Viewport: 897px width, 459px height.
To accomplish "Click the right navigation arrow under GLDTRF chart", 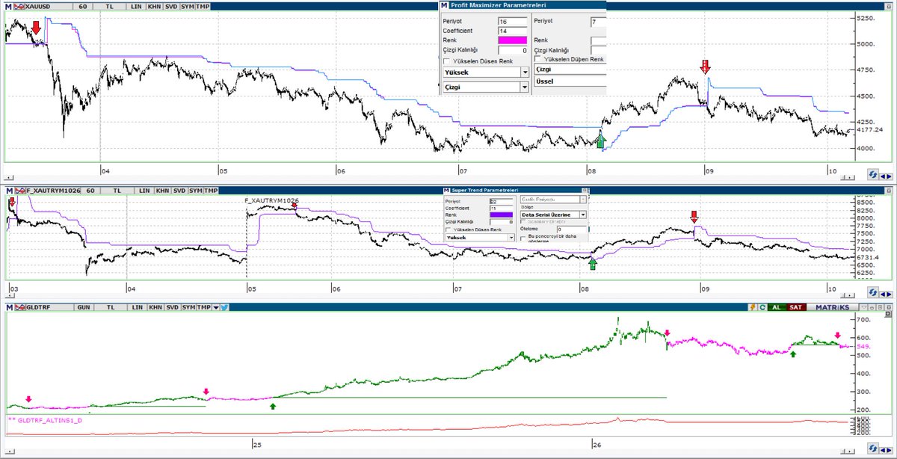I will click(x=890, y=450).
